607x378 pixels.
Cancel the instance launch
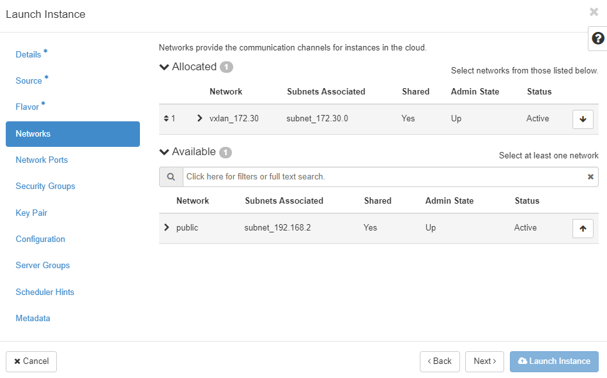tap(31, 361)
